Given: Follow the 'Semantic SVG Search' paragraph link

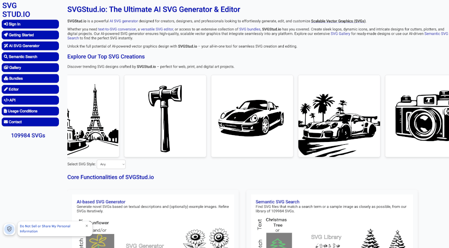Looking at the screenshot, I should pos(436,34).
